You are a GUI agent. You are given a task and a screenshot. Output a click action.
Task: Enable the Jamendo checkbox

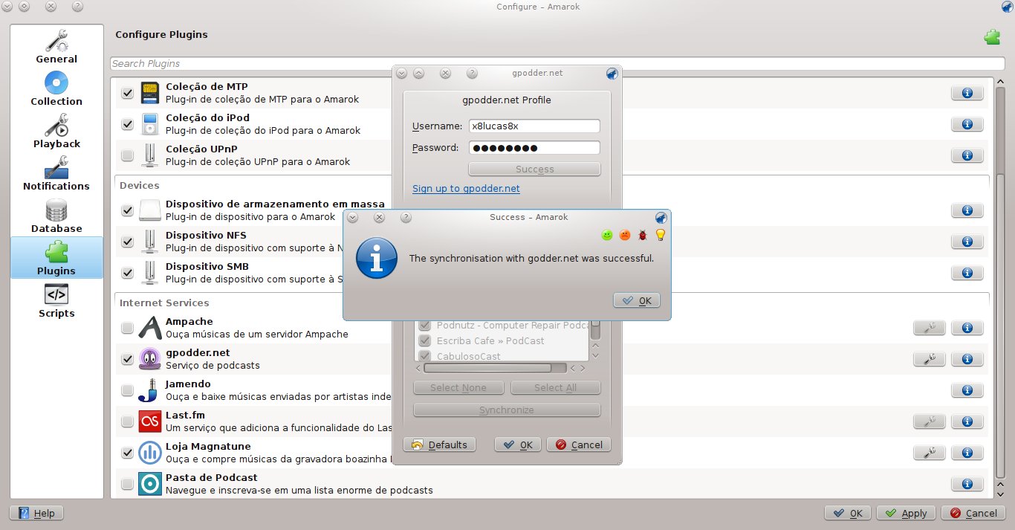[127, 390]
